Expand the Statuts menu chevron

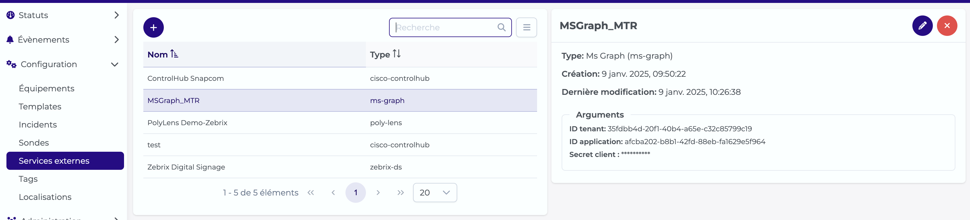pos(116,15)
